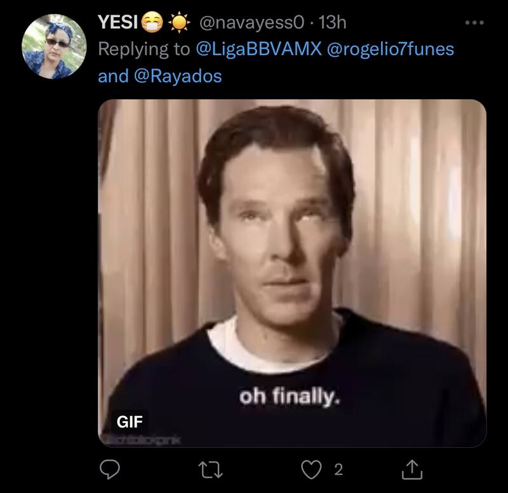This screenshot has width=508, height=493.
Task: Click the @navayess0 handle
Action: click(x=254, y=24)
